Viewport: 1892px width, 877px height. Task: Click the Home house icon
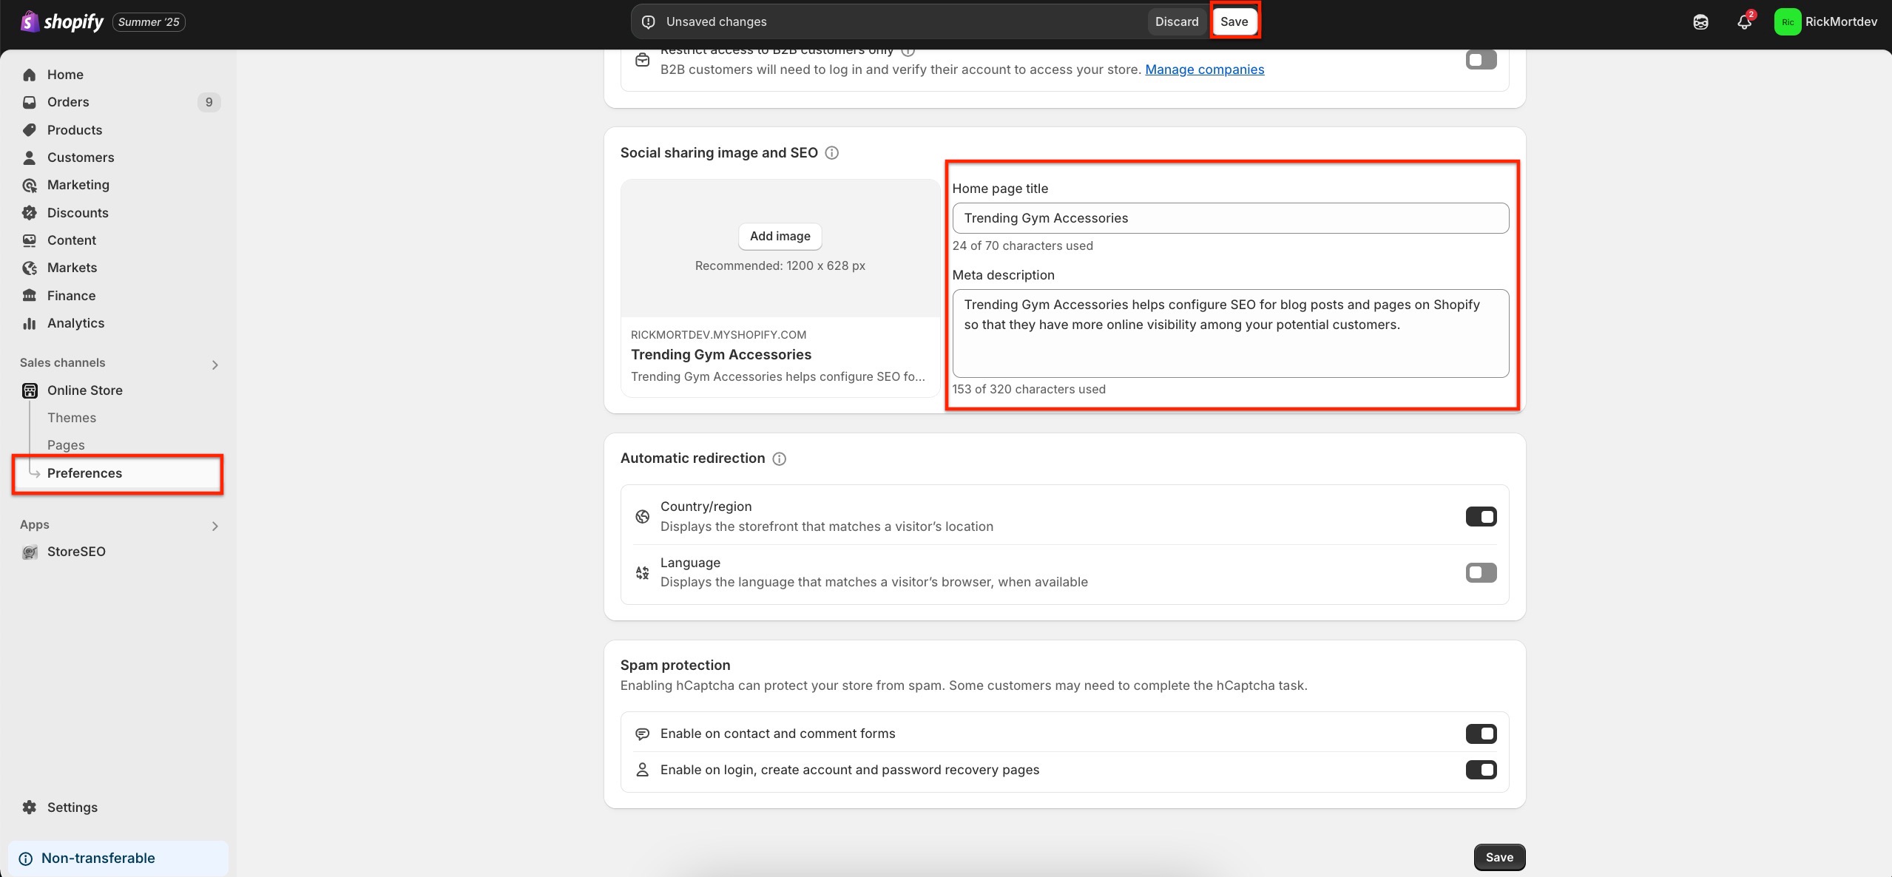pos(30,75)
